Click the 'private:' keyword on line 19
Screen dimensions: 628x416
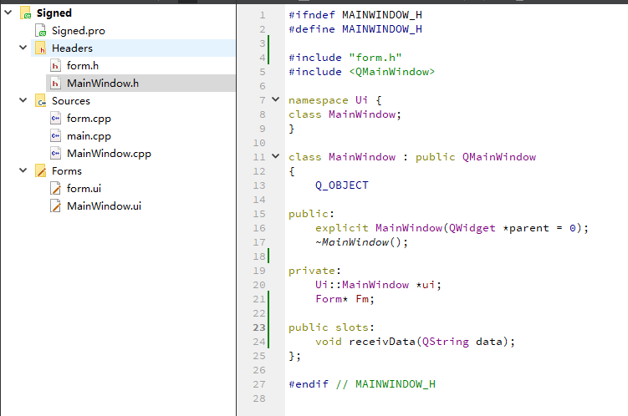point(314,271)
